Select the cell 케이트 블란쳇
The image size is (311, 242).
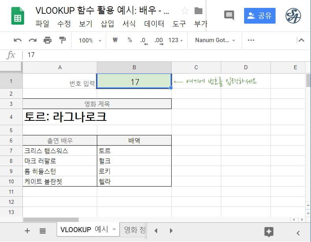(60, 181)
